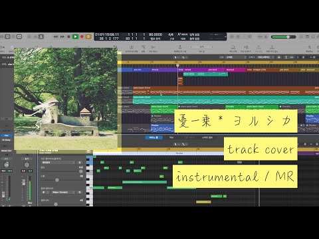Adjust the green master volume slider
The width and height of the screenshot is (319, 239).
pyautogui.click(x=283, y=37)
